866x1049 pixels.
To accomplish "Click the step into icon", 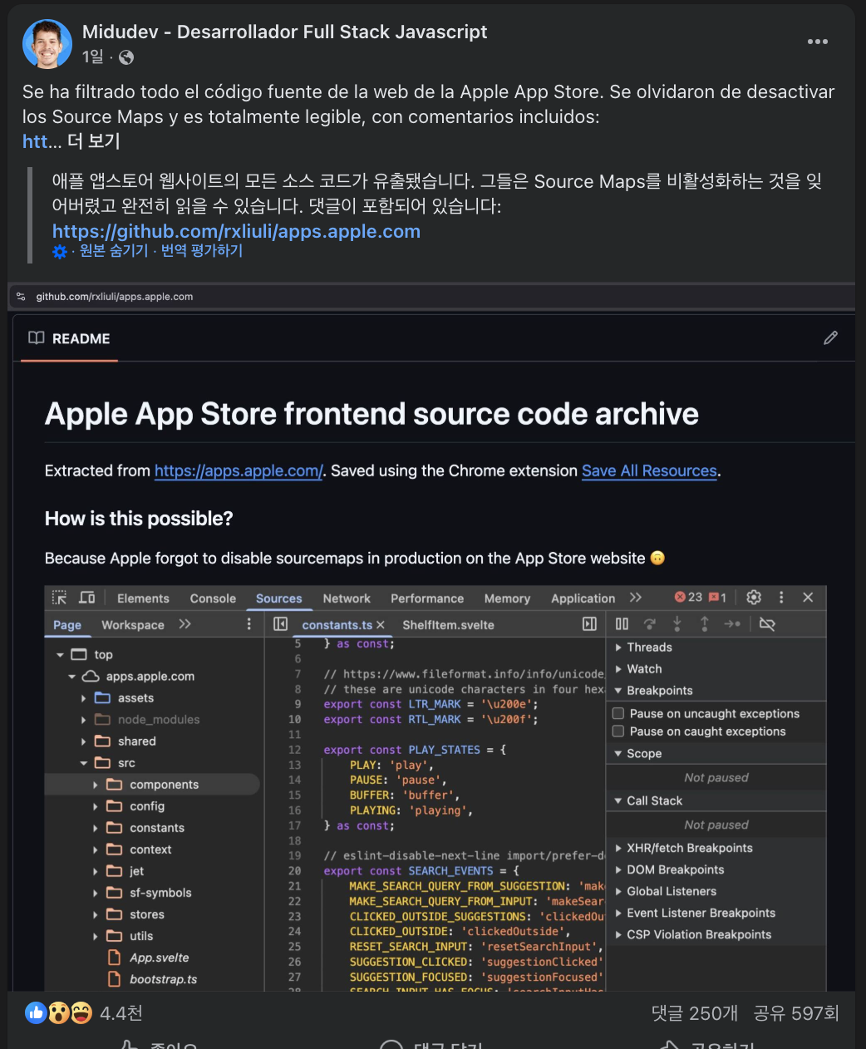I will [677, 623].
